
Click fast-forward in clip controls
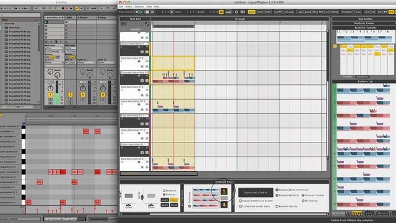pos(153,12)
